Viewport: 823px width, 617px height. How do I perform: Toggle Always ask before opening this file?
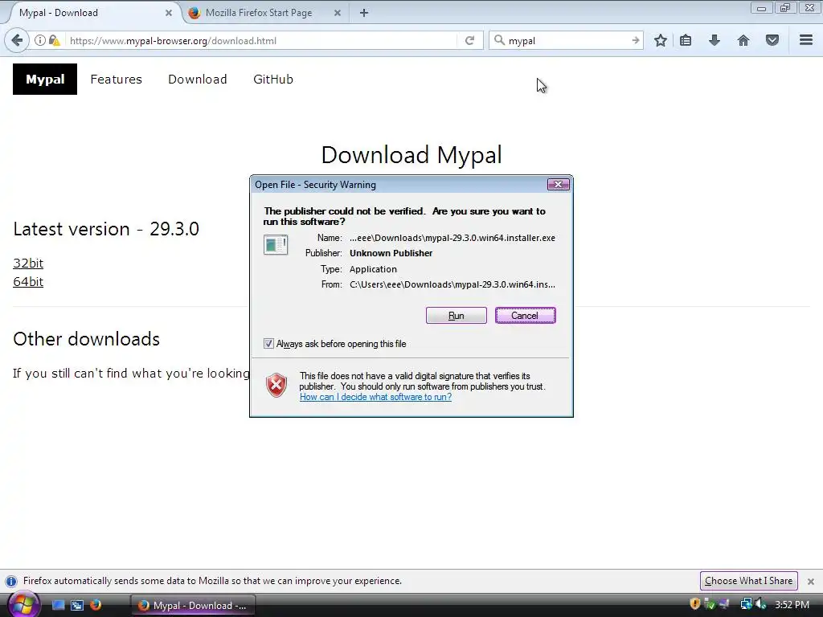click(x=268, y=344)
